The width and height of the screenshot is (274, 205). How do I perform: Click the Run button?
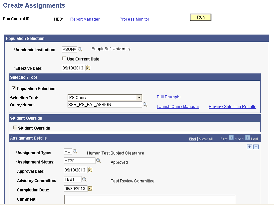click(x=200, y=17)
